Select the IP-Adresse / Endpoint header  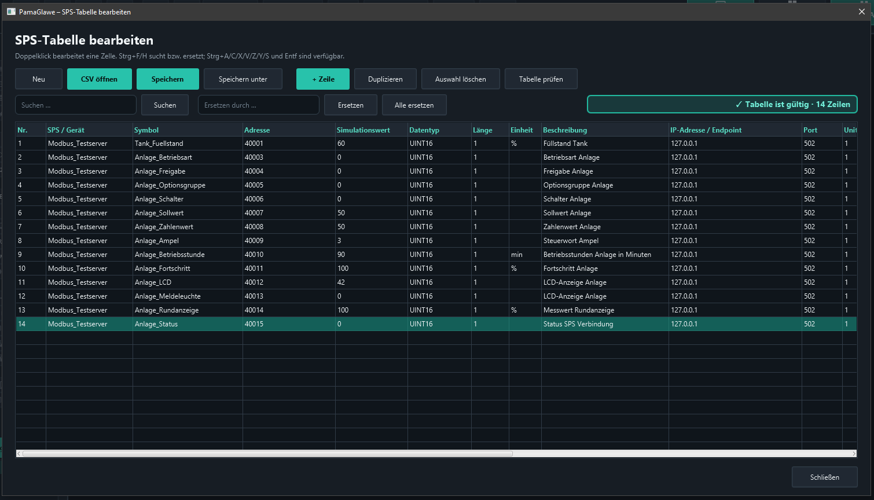tap(736, 130)
